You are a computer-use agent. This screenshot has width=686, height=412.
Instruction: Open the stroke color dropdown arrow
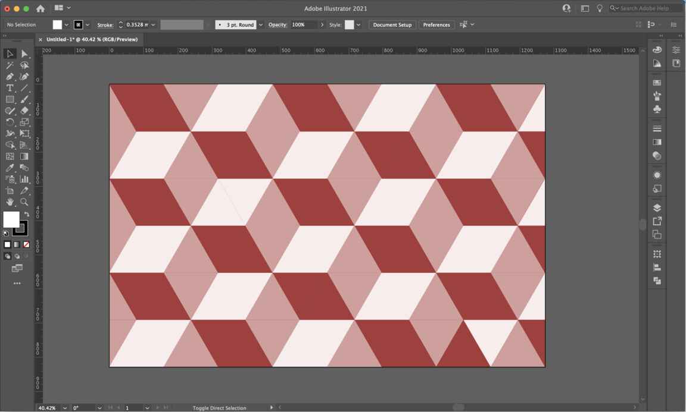(x=88, y=25)
